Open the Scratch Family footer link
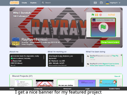Screen dimensions: 127x95 point(114,89)
